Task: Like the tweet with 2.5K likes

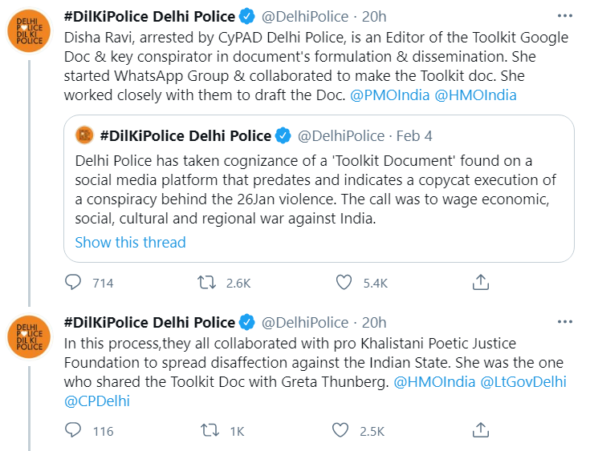Action: 340,430
